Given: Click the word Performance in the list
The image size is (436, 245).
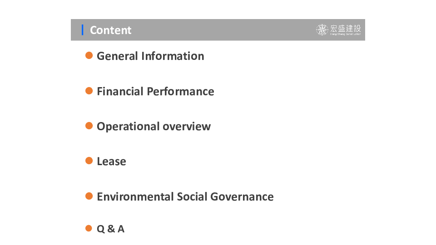Looking at the screenshot, I should [180, 91].
